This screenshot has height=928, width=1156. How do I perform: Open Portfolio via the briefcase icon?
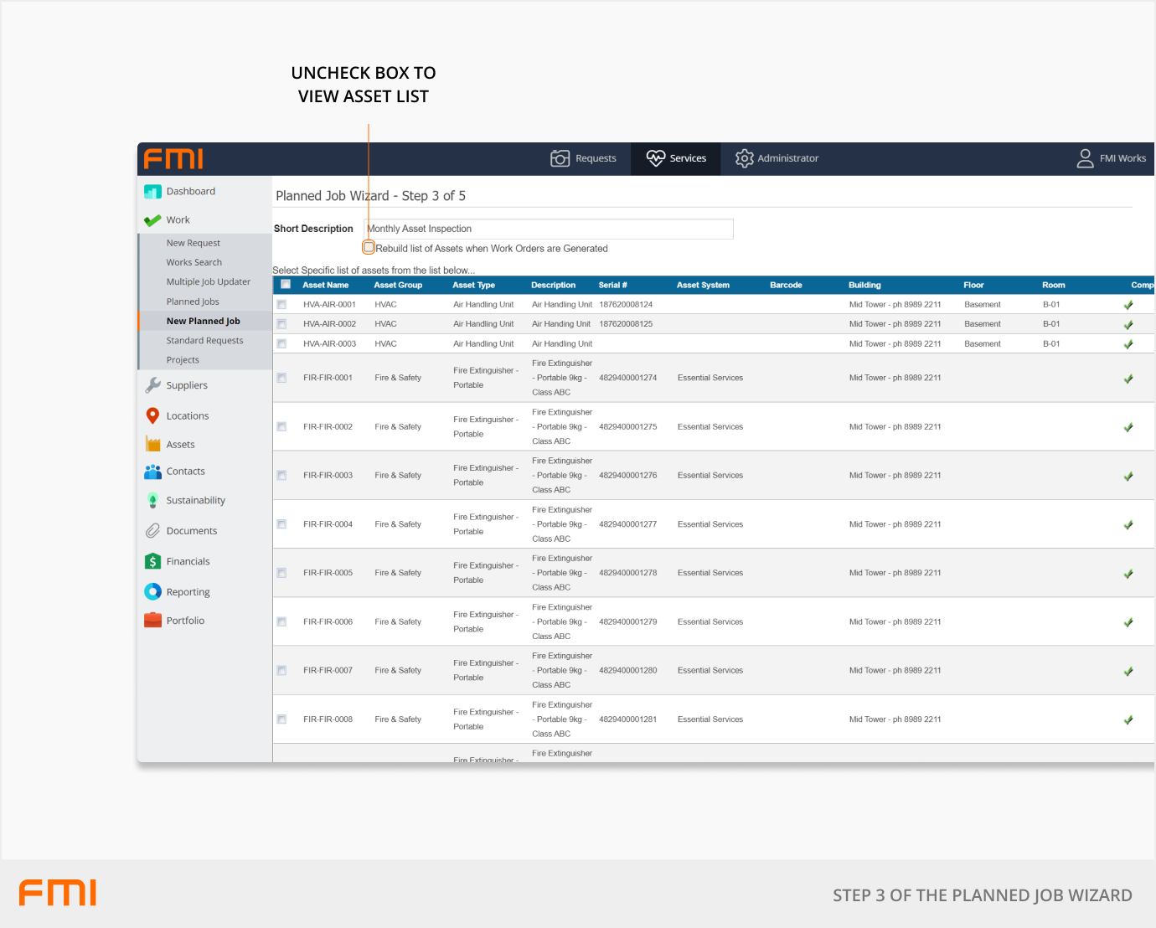[x=152, y=621]
